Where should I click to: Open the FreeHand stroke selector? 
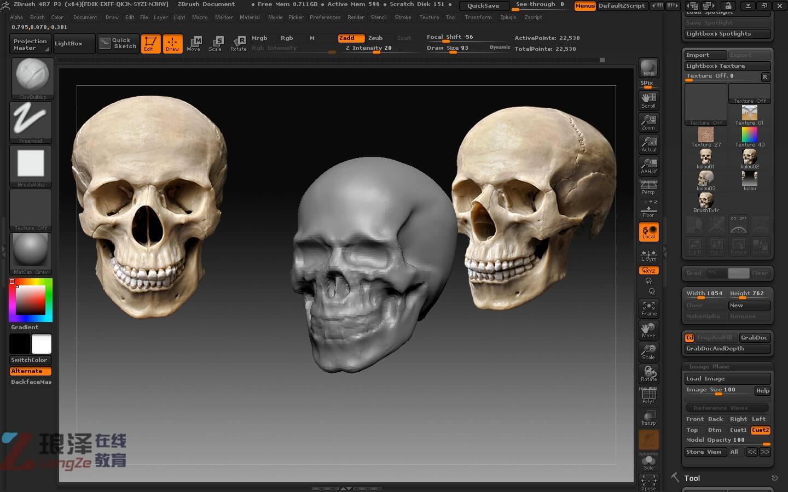tap(31, 121)
